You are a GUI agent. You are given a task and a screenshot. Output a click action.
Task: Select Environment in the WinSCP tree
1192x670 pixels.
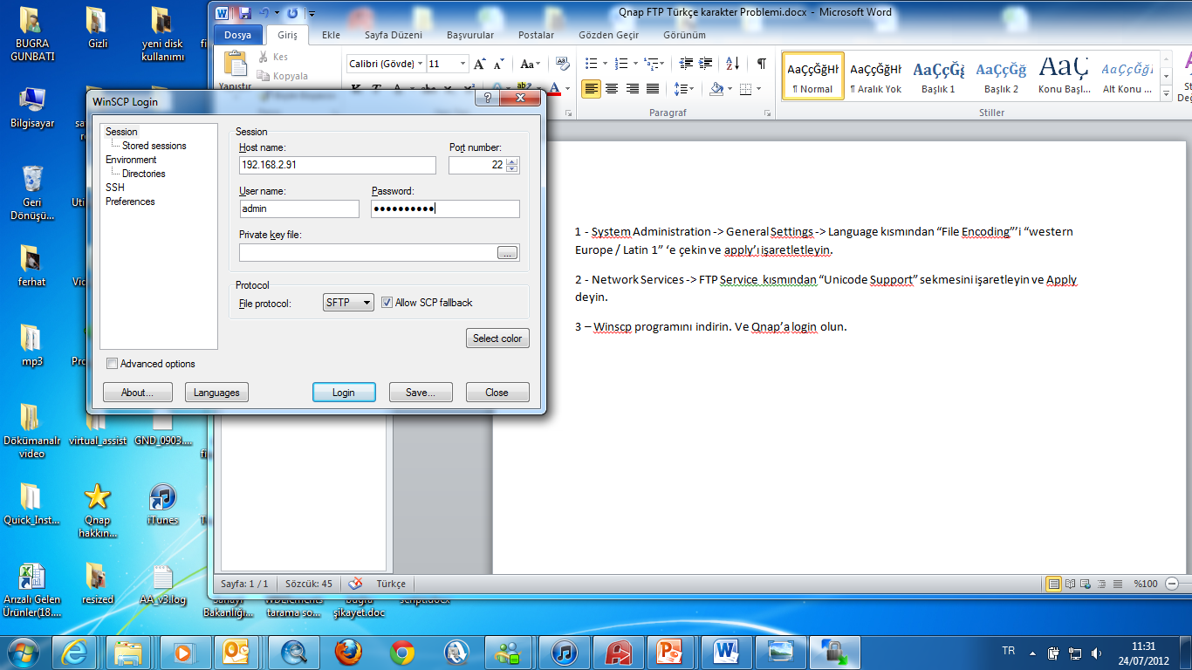[131, 160]
